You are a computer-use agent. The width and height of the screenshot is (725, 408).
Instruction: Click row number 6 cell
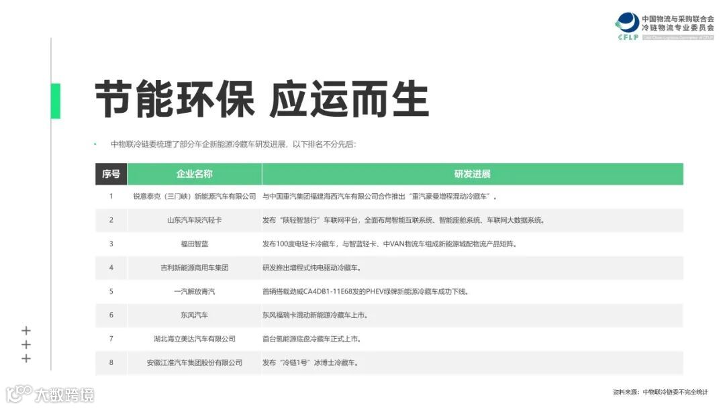pyautogui.click(x=111, y=315)
